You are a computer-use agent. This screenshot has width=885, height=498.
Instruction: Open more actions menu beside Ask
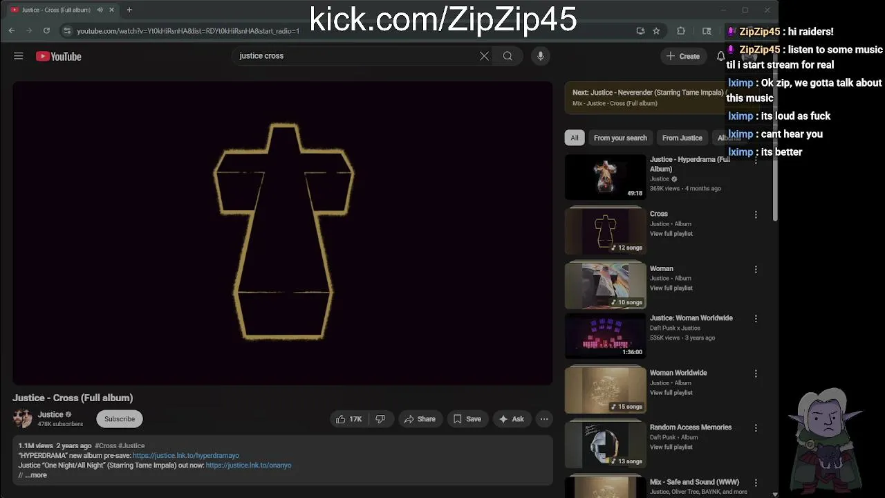[544, 419]
